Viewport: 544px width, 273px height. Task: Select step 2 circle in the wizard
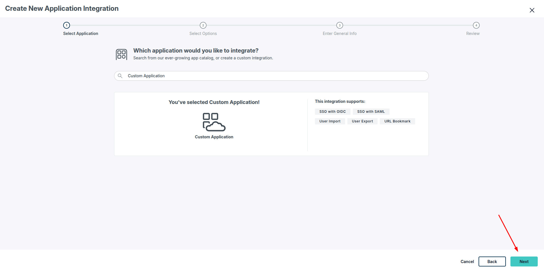click(x=203, y=25)
